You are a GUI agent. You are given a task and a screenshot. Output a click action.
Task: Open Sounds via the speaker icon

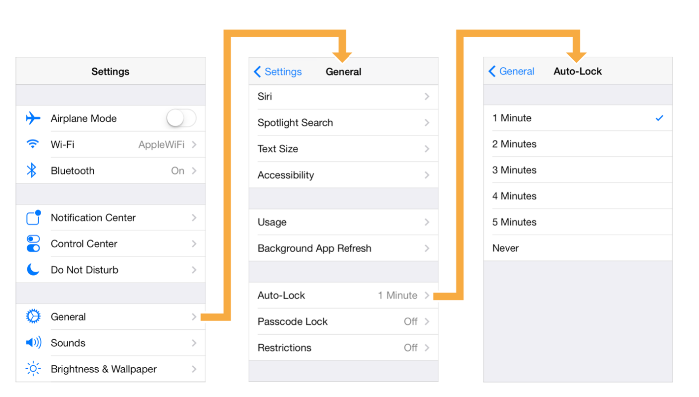pos(33,343)
